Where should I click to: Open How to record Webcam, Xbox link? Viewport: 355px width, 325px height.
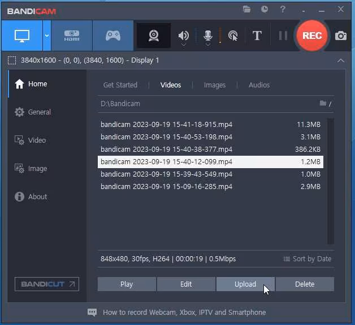click(x=184, y=313)
